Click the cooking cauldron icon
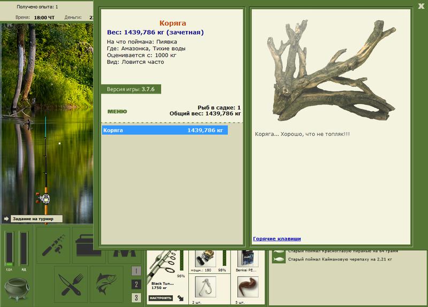Viewport: 428px width, 307px height. (17, 289)
